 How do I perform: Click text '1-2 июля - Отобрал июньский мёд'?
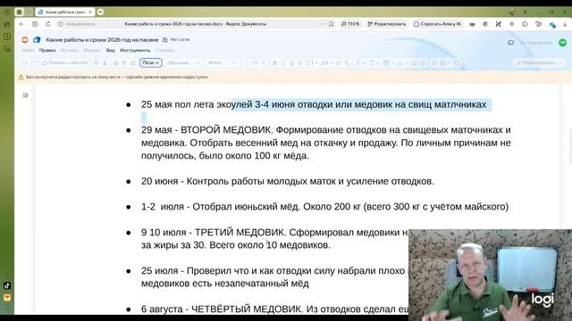point(221,207)
